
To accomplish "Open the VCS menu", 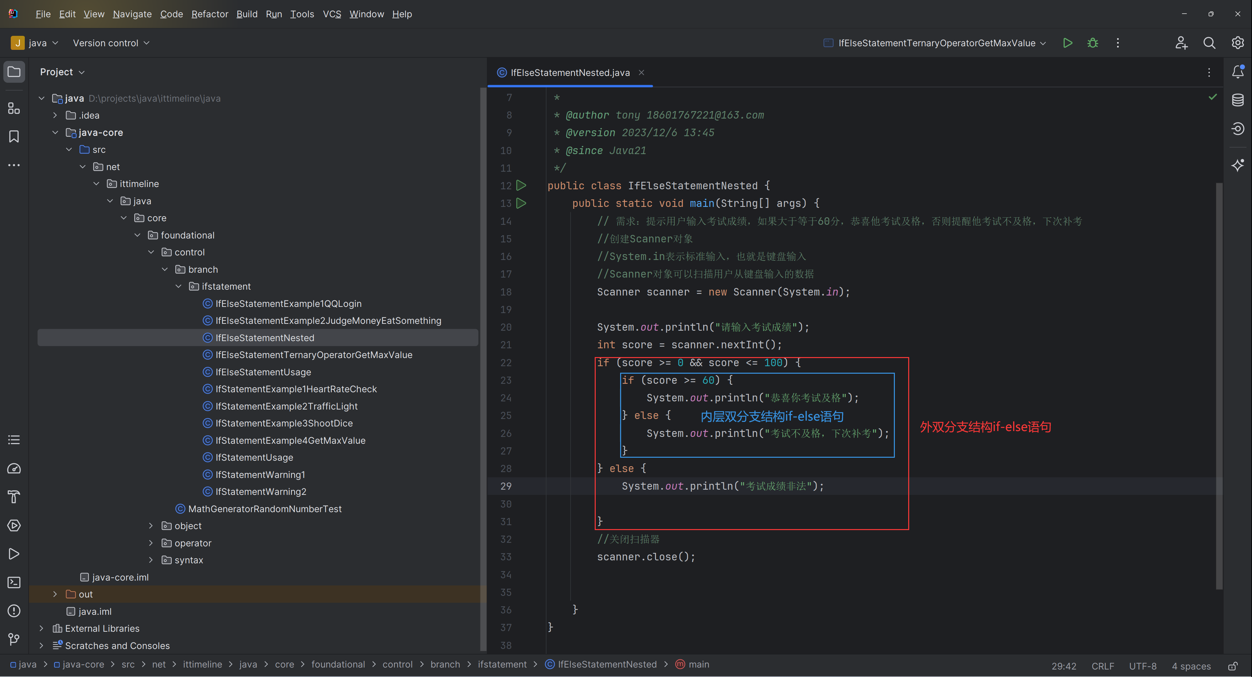I will (x=332, y=14).
